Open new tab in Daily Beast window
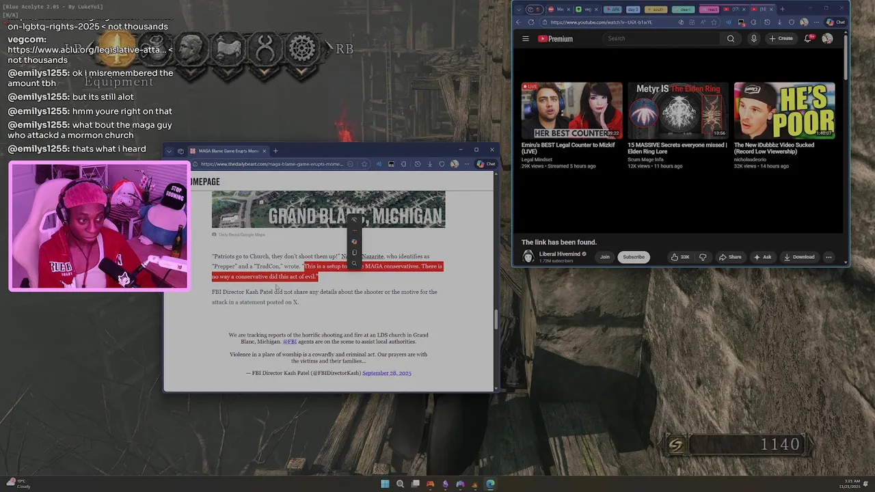The image size is (875, 492). [x=275, y=151]
